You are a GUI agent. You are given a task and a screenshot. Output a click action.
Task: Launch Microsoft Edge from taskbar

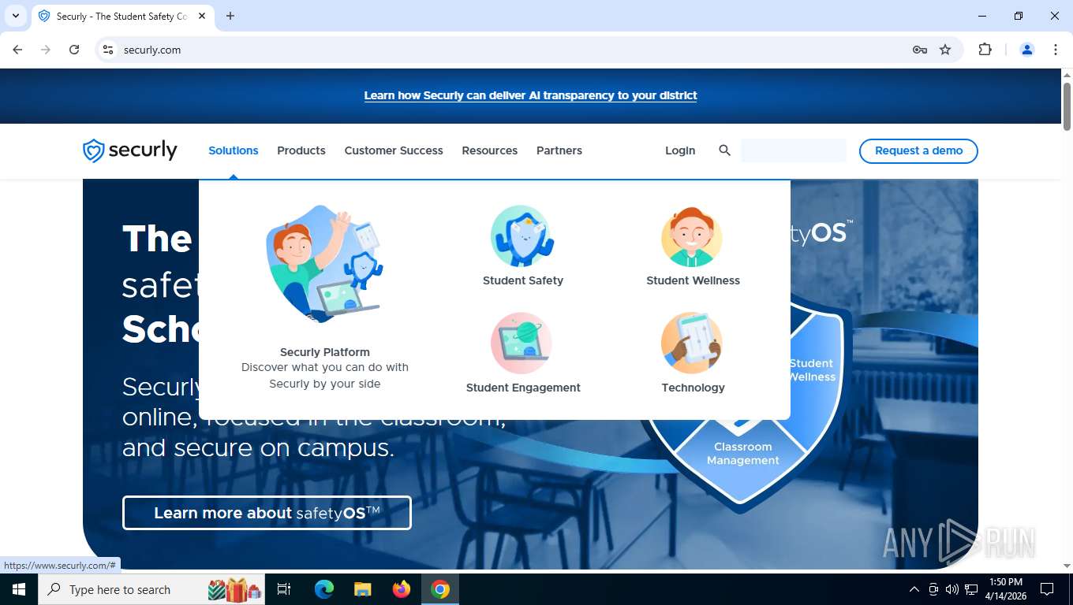pyautogui.click(x=323, y=589)
